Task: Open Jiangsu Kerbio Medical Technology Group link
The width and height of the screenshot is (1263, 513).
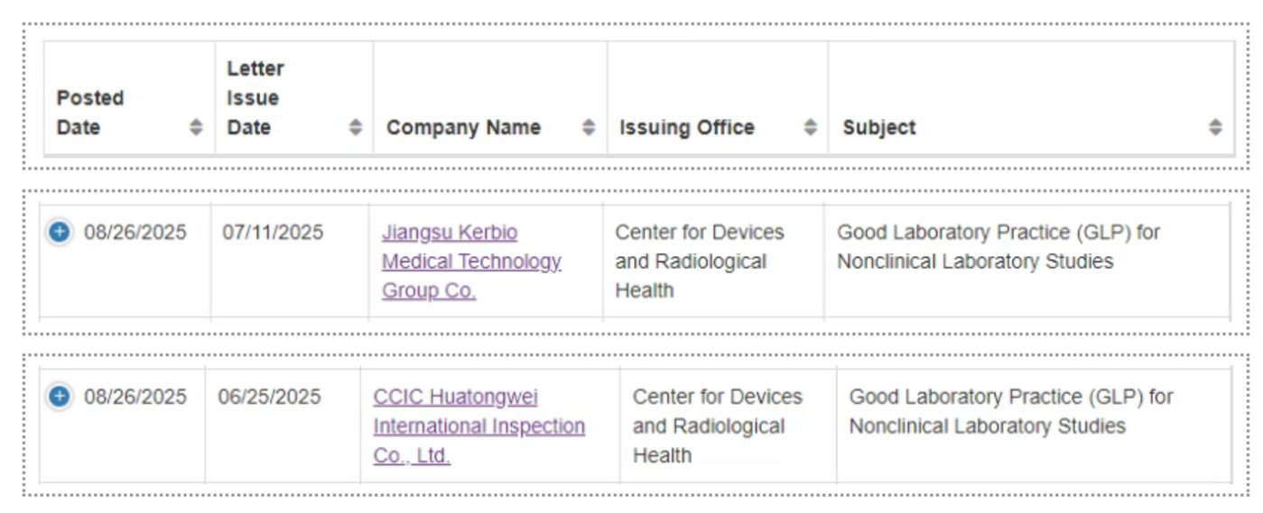Action: [x=470, y=261]
